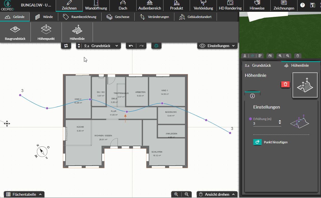Open the help question mark icon
Screen dimensions: 321x198
(302, 5)
